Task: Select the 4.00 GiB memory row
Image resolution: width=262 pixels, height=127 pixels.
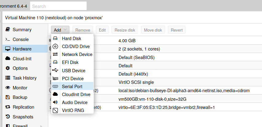Action: coord(127,41)
